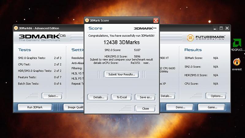Click the SM2.0 Graphics Tests row label
Image resolution: width=245 pixels, height=138 pixels.
tap(32, 58)
